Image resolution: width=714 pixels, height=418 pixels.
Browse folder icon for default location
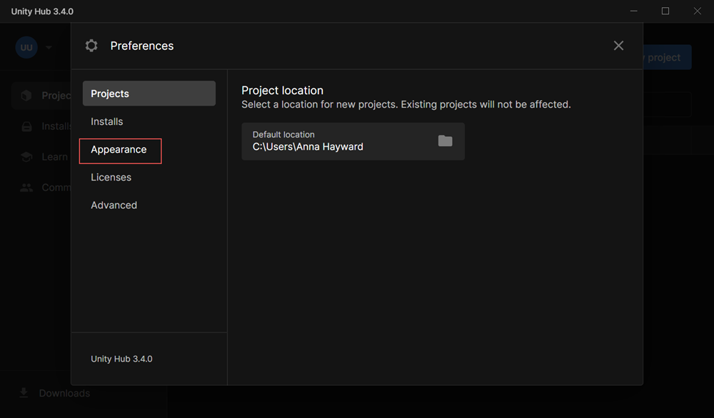(x=445, y=141)
